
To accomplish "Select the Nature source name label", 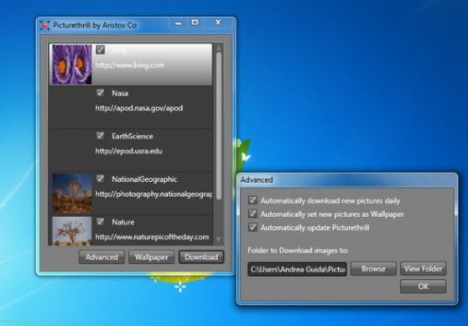I will 123,222.
